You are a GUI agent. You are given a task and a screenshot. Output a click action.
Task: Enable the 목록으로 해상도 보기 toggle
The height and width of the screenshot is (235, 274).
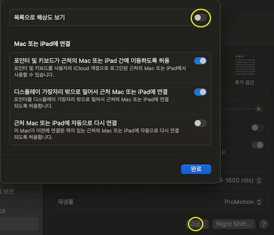[200, 18]
